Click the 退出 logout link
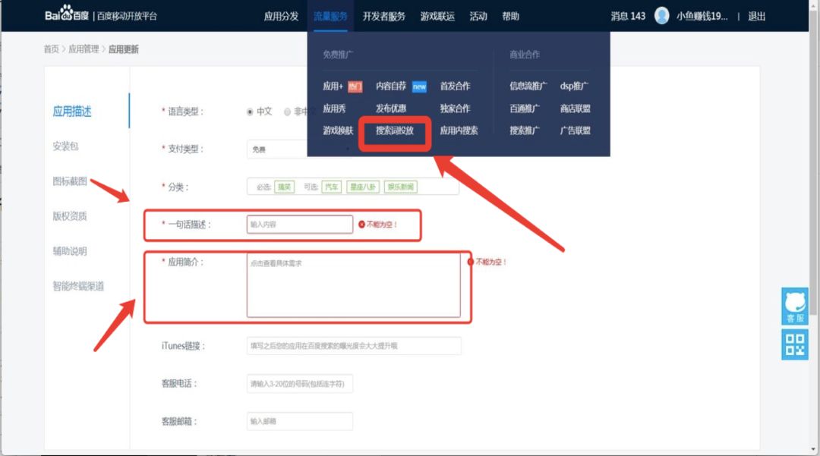 (757, 16)
